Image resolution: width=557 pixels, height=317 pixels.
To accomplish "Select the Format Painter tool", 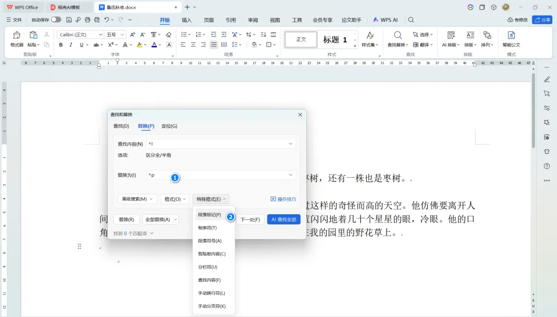I will point(17,39).
